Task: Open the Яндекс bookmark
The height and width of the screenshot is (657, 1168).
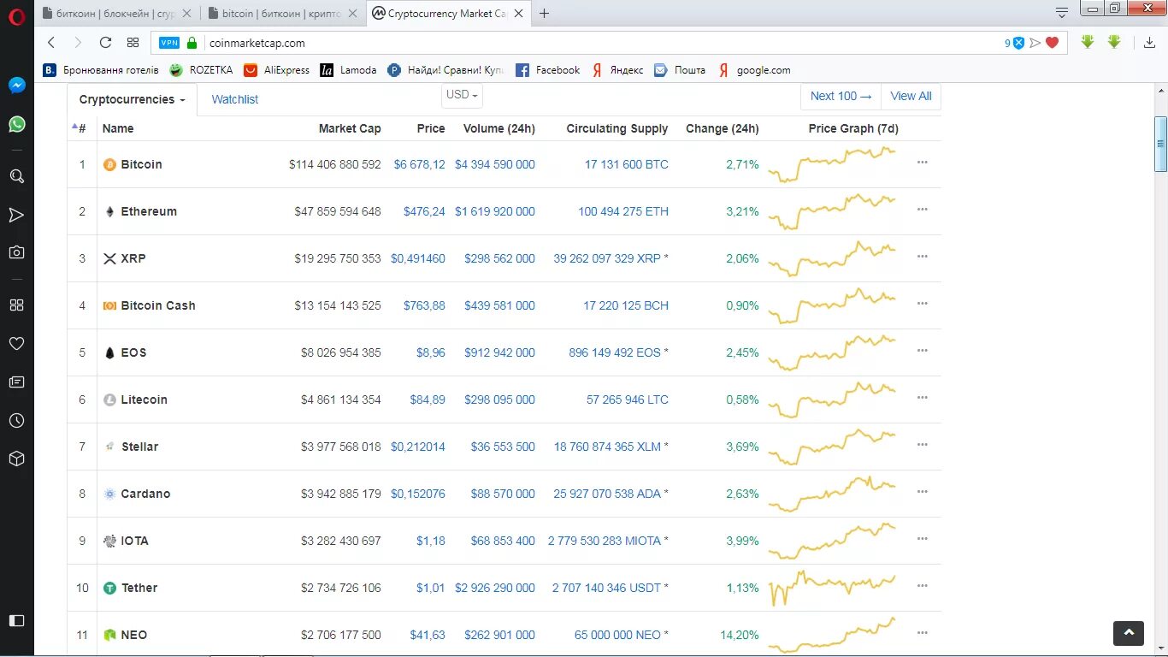Action: 616,70
